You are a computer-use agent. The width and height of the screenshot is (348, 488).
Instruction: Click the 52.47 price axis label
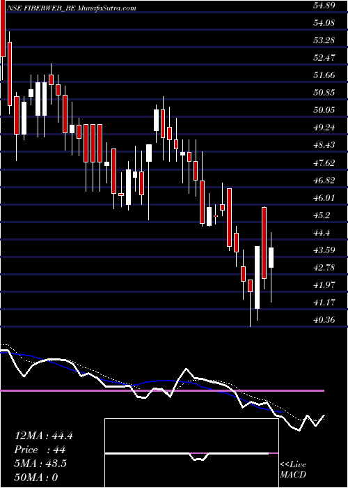click(324, 58)
